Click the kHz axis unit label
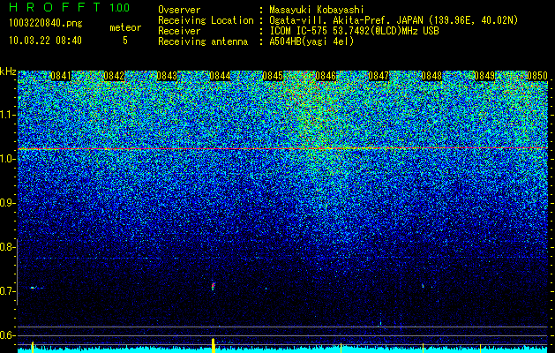 point(8,71)
